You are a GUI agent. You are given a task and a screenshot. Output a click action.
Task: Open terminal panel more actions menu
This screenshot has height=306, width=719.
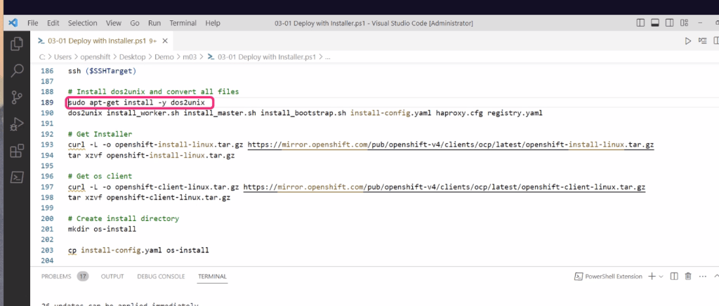coord(703,277)
